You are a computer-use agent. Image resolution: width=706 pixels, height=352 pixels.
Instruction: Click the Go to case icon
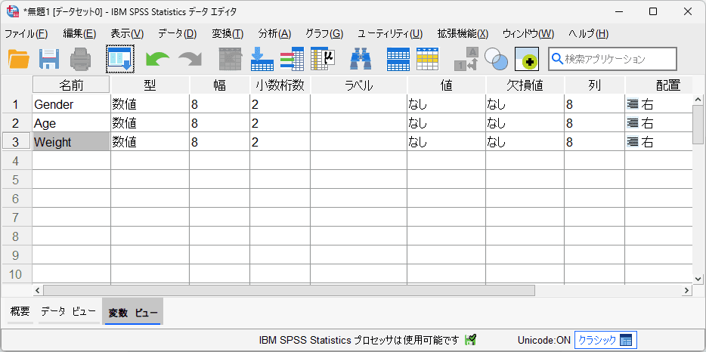point(231,59)
